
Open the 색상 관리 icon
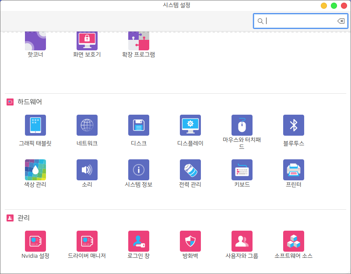pyautogui.click(x=35, y=170)
